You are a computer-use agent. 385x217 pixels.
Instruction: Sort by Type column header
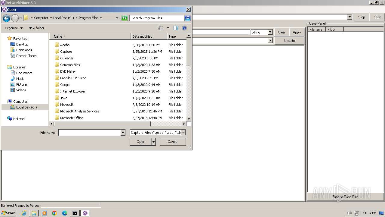click(177, 36)
